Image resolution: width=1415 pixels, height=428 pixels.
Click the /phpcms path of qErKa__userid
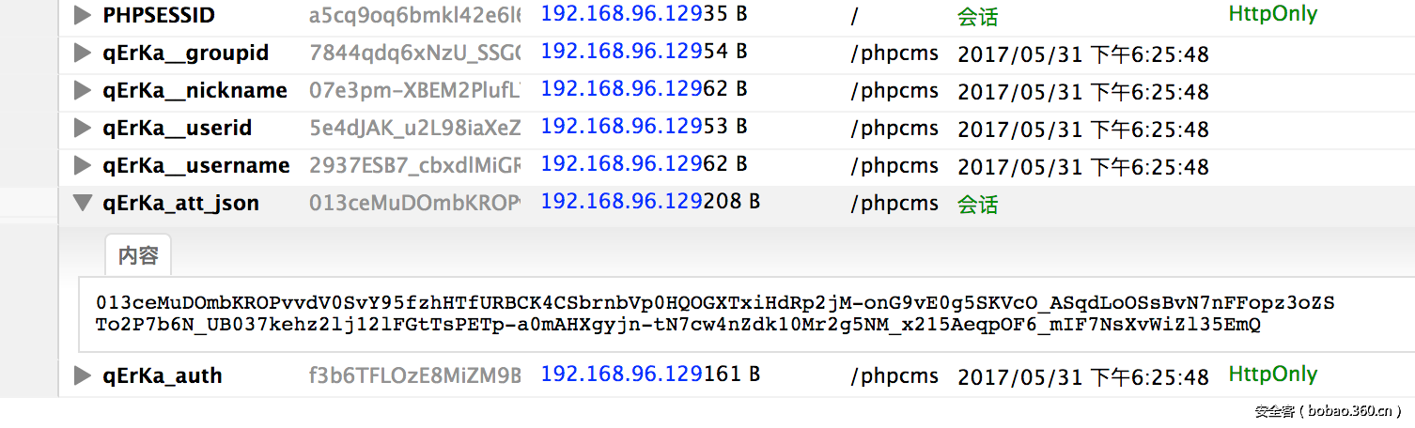[894, 129]
